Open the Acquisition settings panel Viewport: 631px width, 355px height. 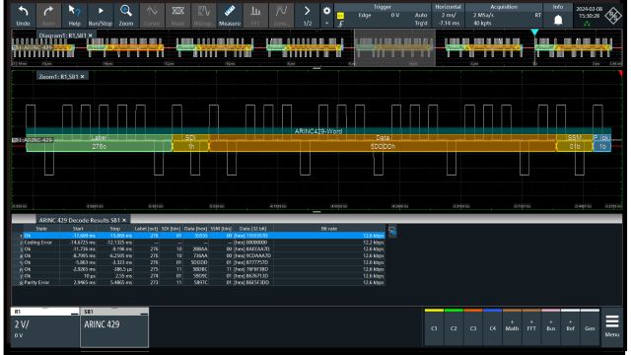(x=504, y=16)
